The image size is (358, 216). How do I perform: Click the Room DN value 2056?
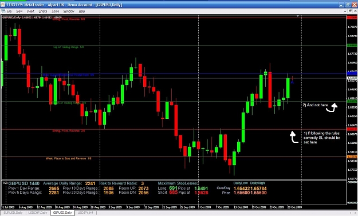pos(143,193)
